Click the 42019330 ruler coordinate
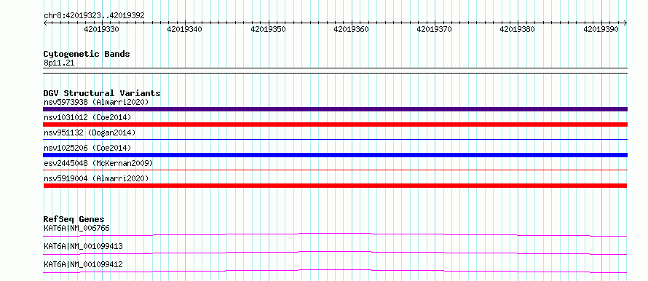This screenshot has height=281, width=648. pos(102,29)
